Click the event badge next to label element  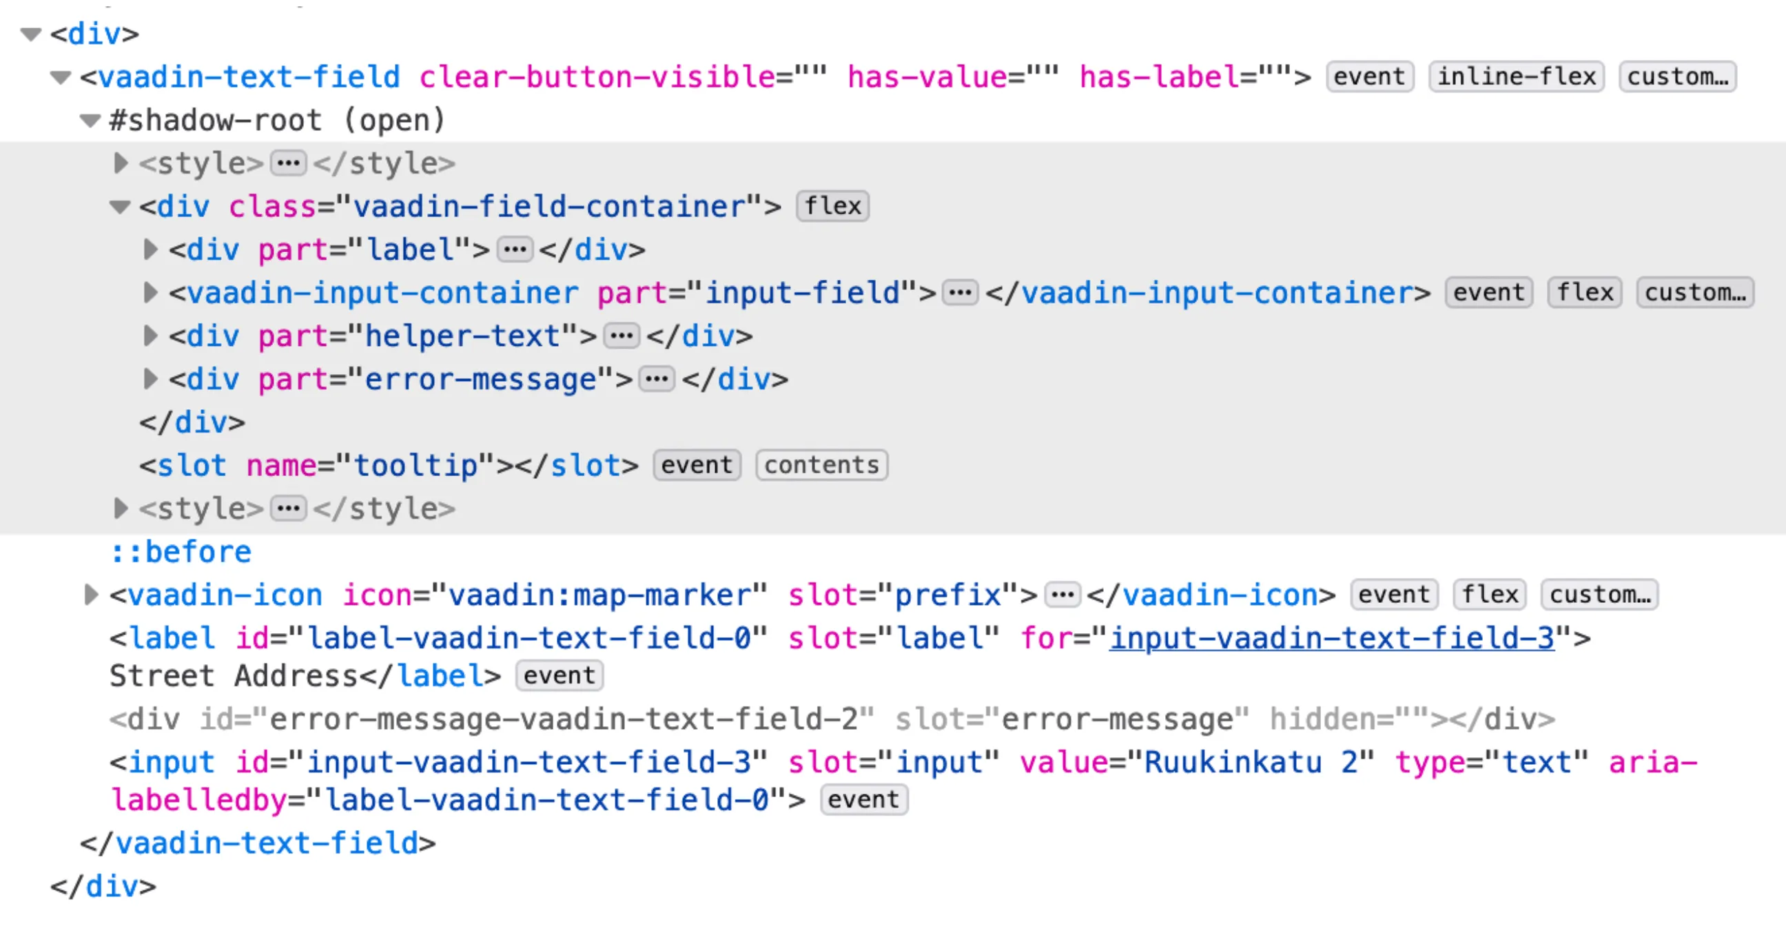point(560,676)
